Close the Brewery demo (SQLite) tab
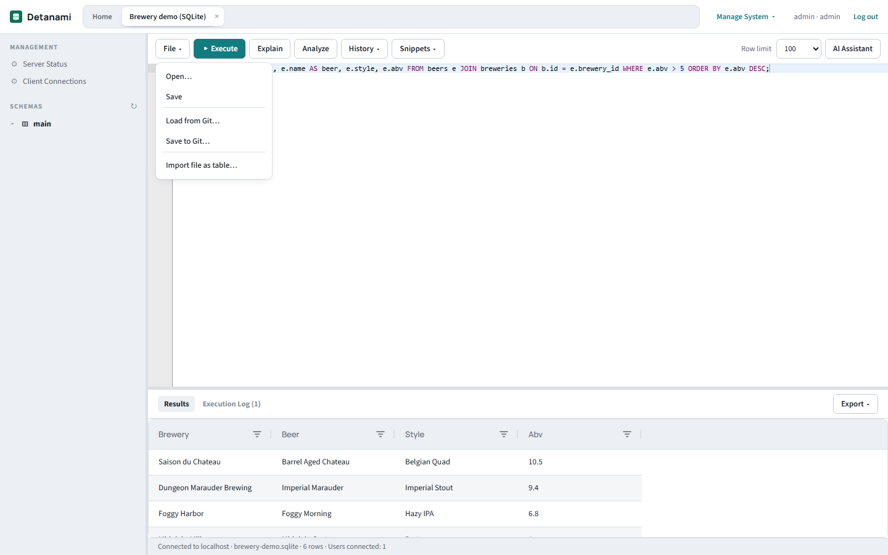This screenshot has width=888, height=555. pos(216,17)
